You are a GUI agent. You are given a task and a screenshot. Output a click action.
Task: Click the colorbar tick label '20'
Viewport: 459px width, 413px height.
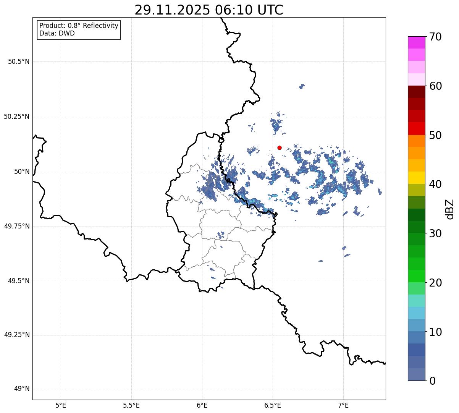[435, 283]
